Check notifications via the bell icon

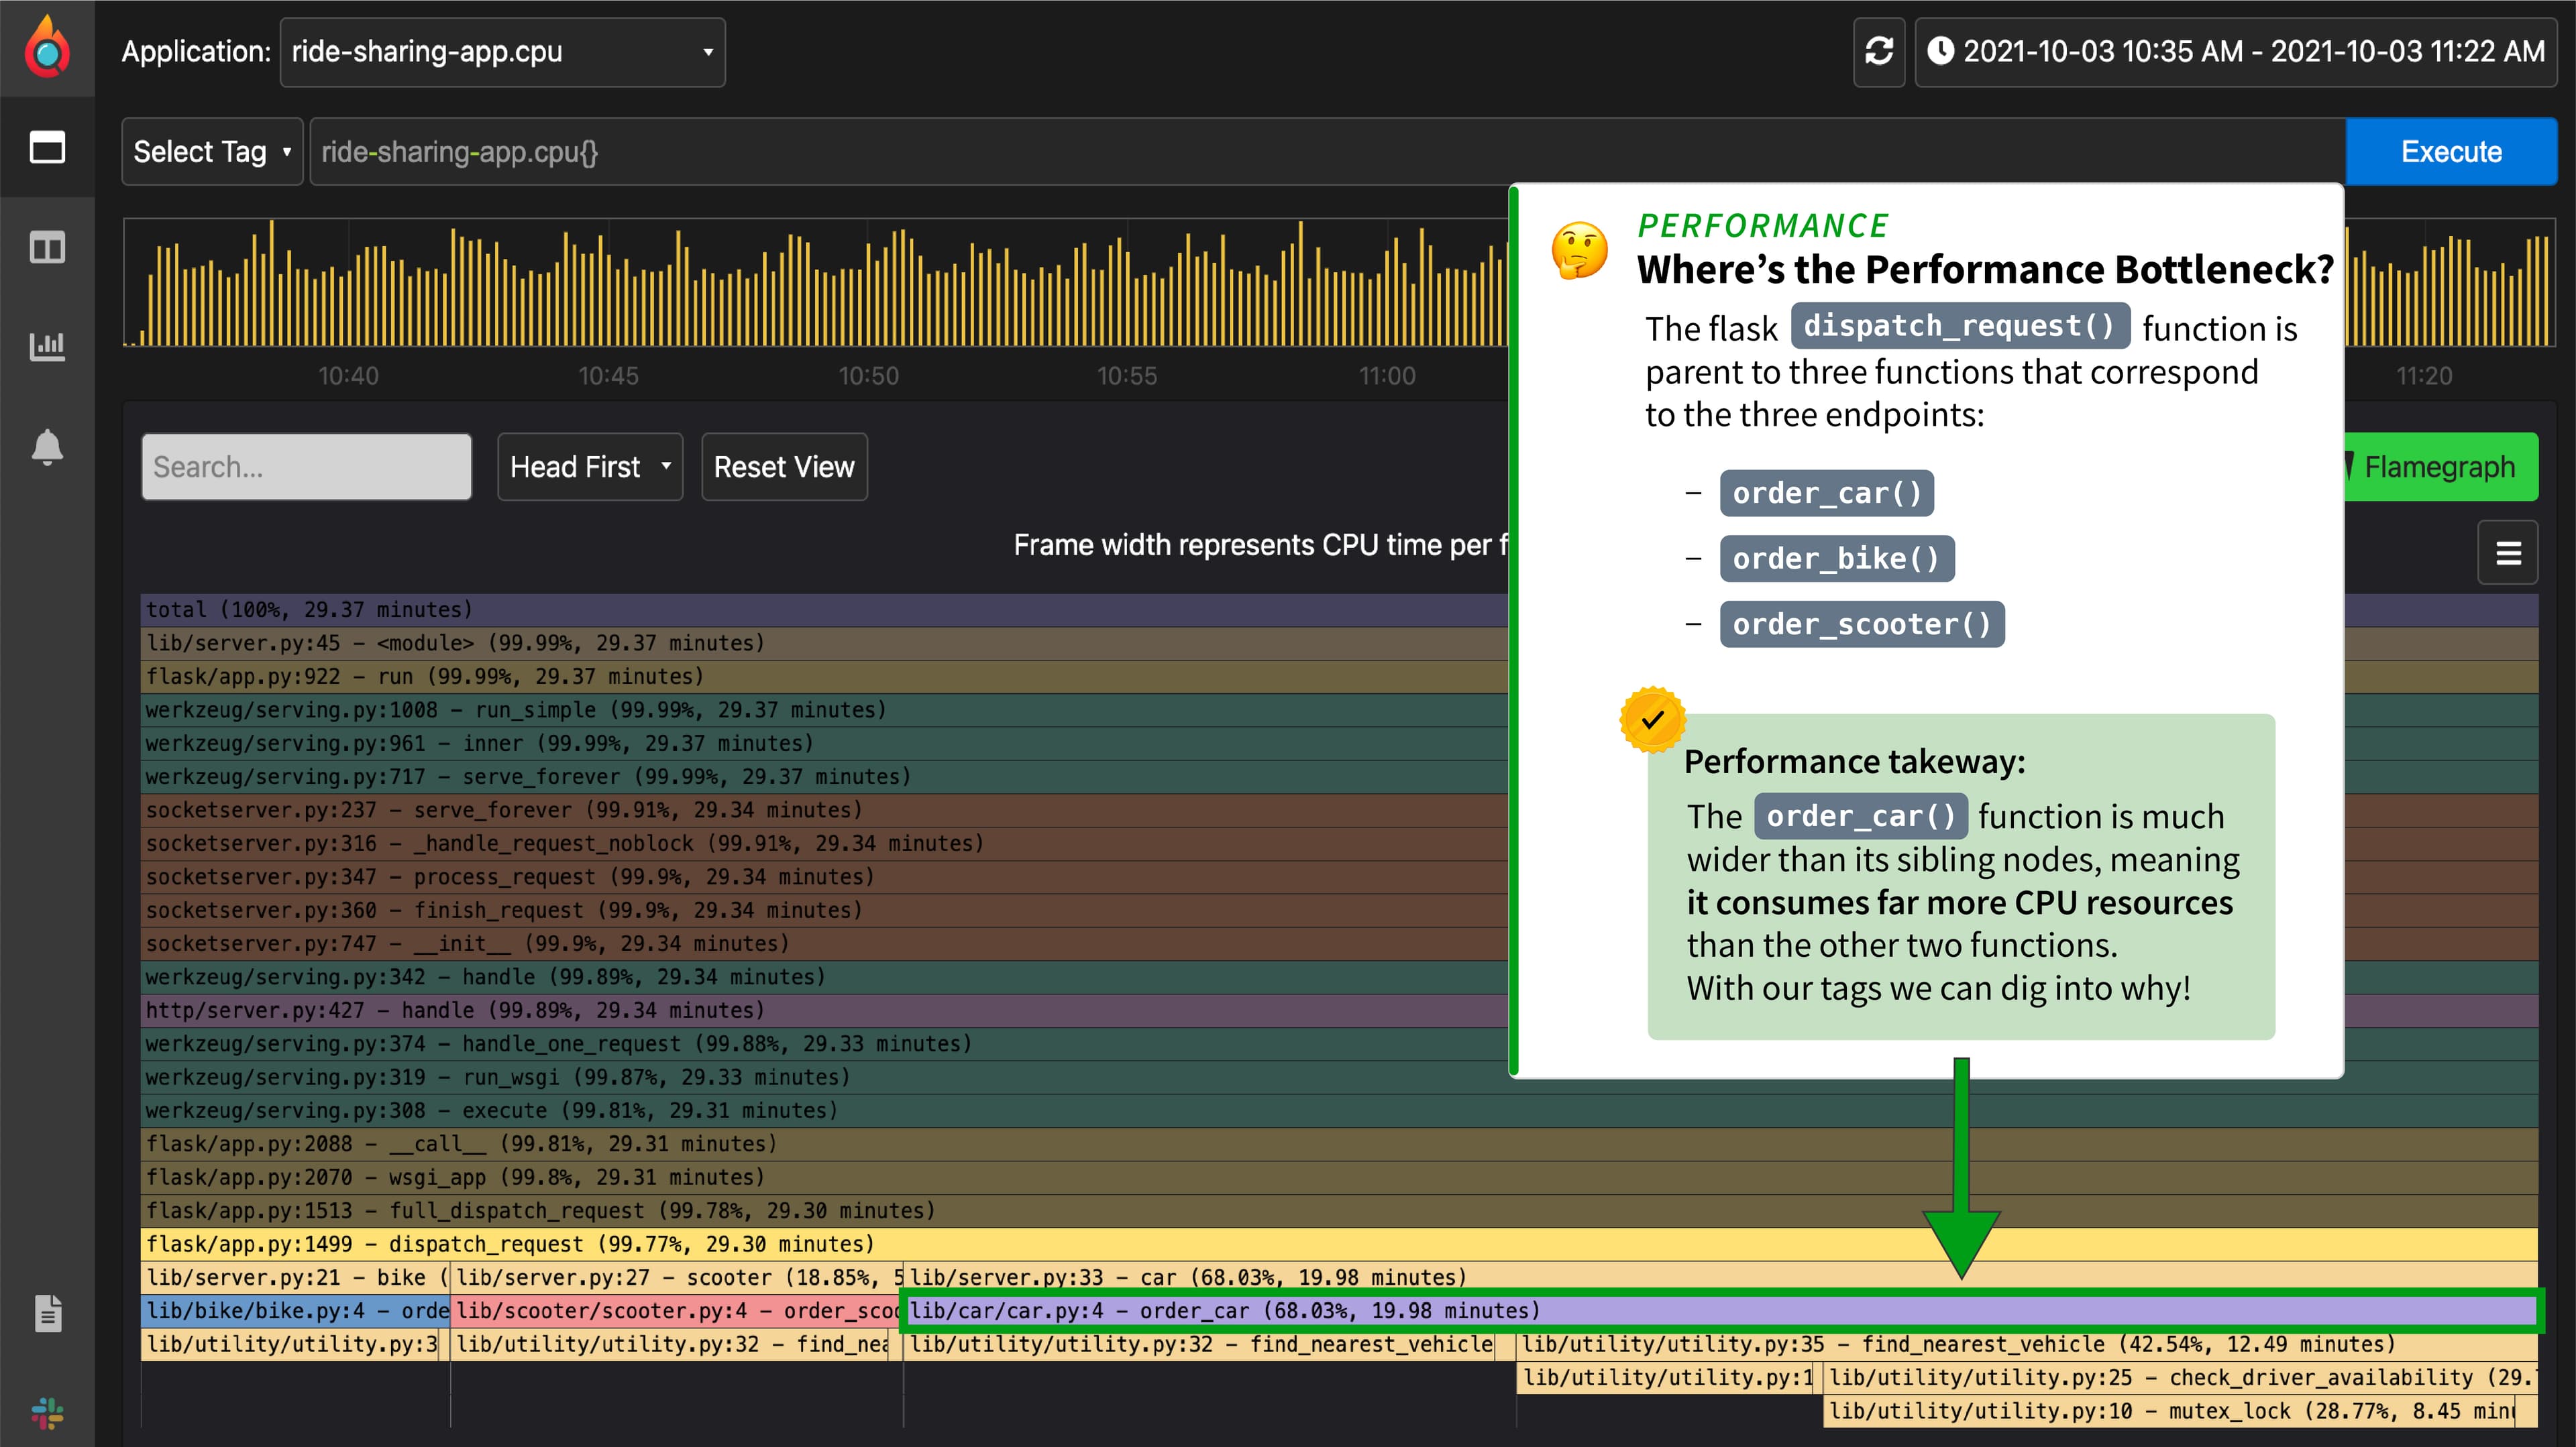[47, 447]
